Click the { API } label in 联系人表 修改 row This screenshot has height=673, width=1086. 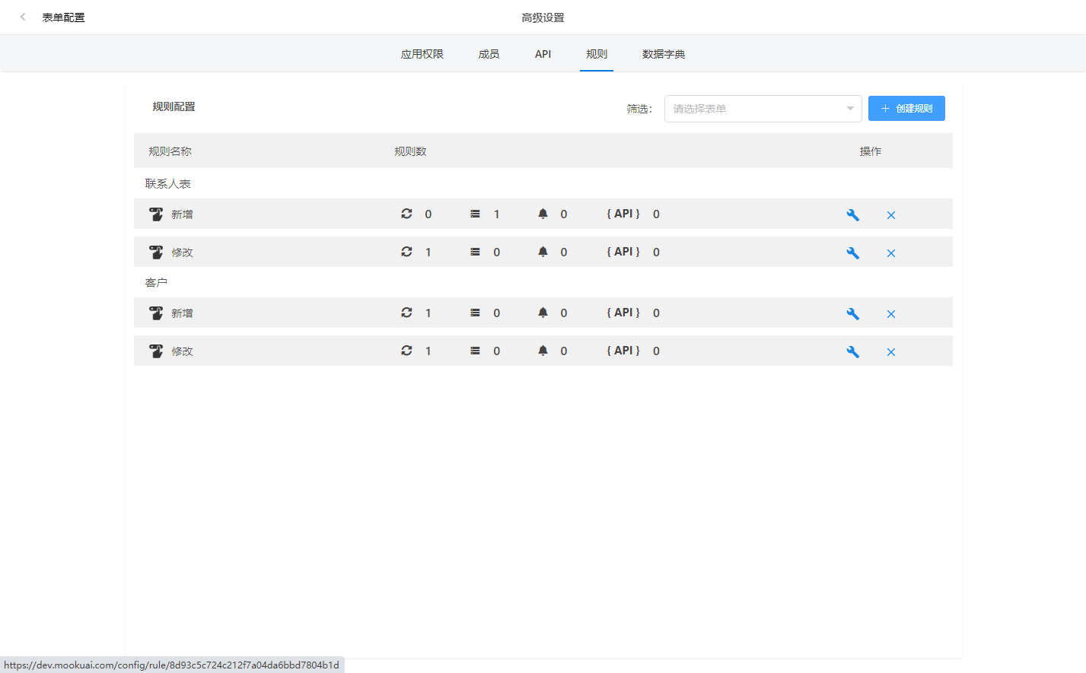coord(623,252)
